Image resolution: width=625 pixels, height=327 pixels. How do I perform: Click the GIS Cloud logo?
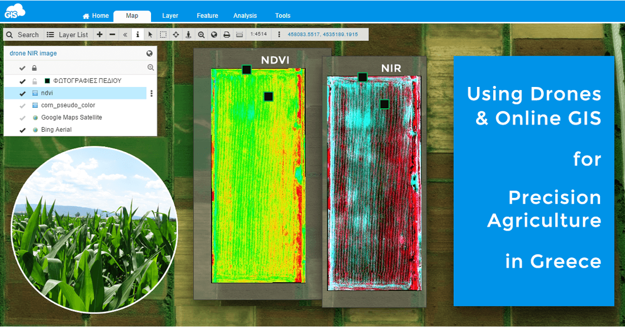tap(14, 10)
